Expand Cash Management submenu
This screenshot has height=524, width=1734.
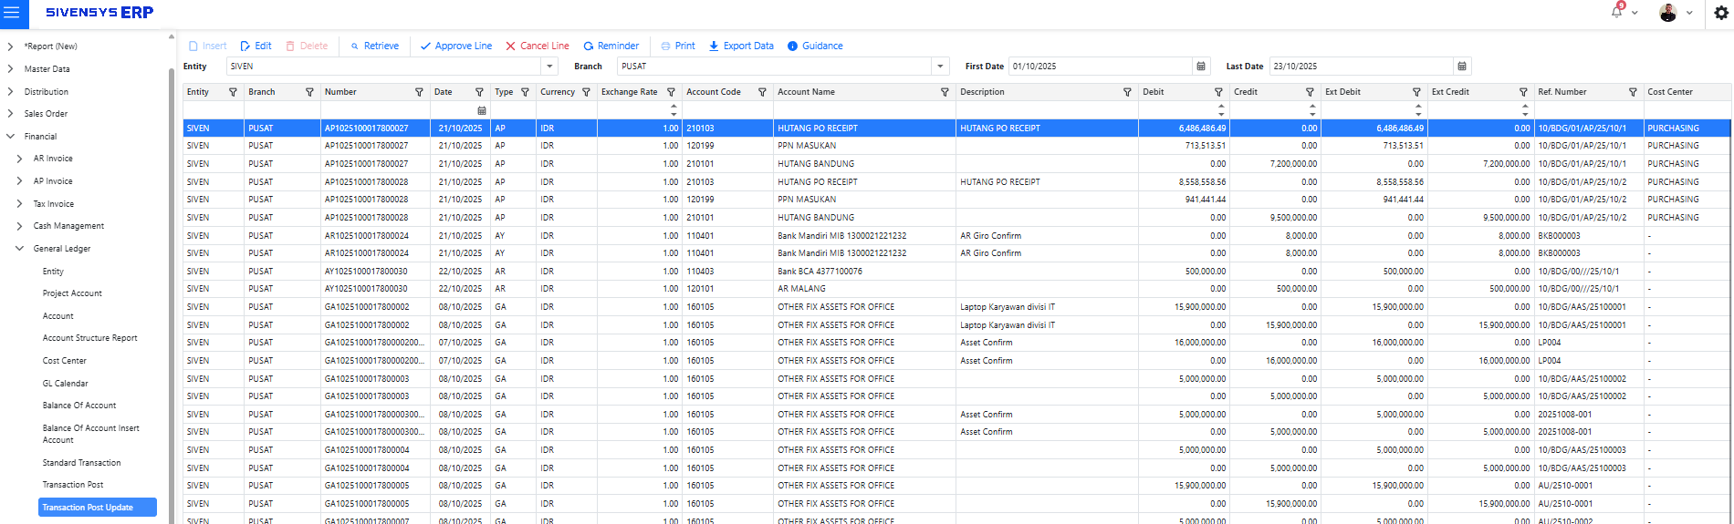point(19,226)
